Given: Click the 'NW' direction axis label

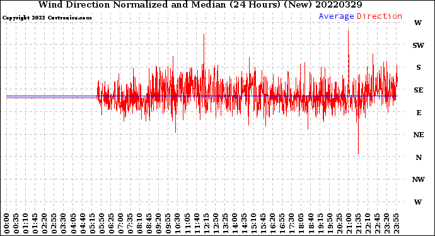Looking at the screenshot, I should coord(418,179).
